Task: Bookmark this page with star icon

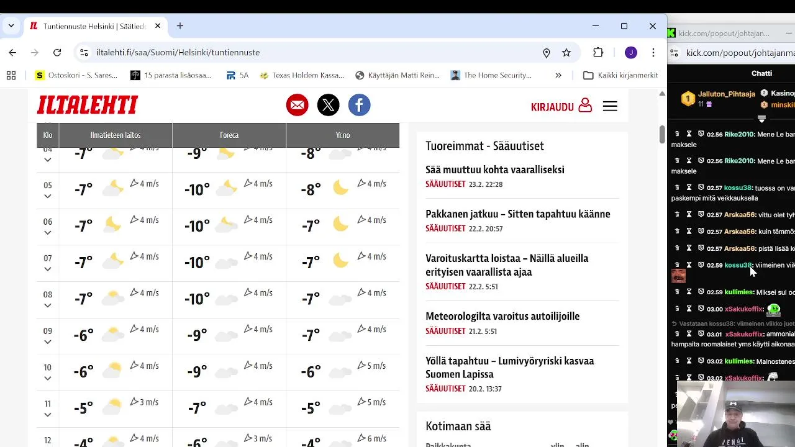Action: coord(566,53)
